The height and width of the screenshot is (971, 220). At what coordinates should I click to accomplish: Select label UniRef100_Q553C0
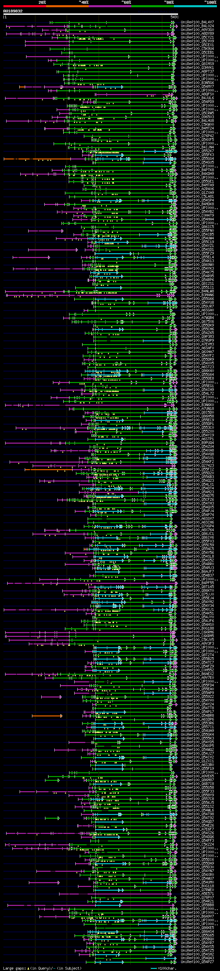click(197, 427)
